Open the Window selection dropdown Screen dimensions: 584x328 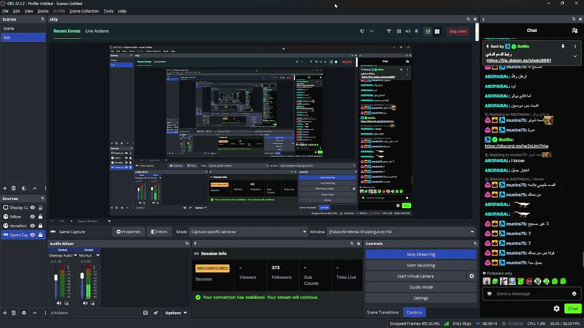(x=401, y=232)
